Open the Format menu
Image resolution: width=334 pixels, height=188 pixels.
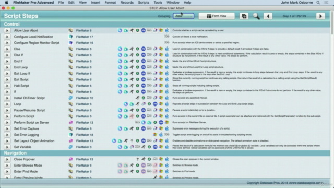tap(110, 3)
